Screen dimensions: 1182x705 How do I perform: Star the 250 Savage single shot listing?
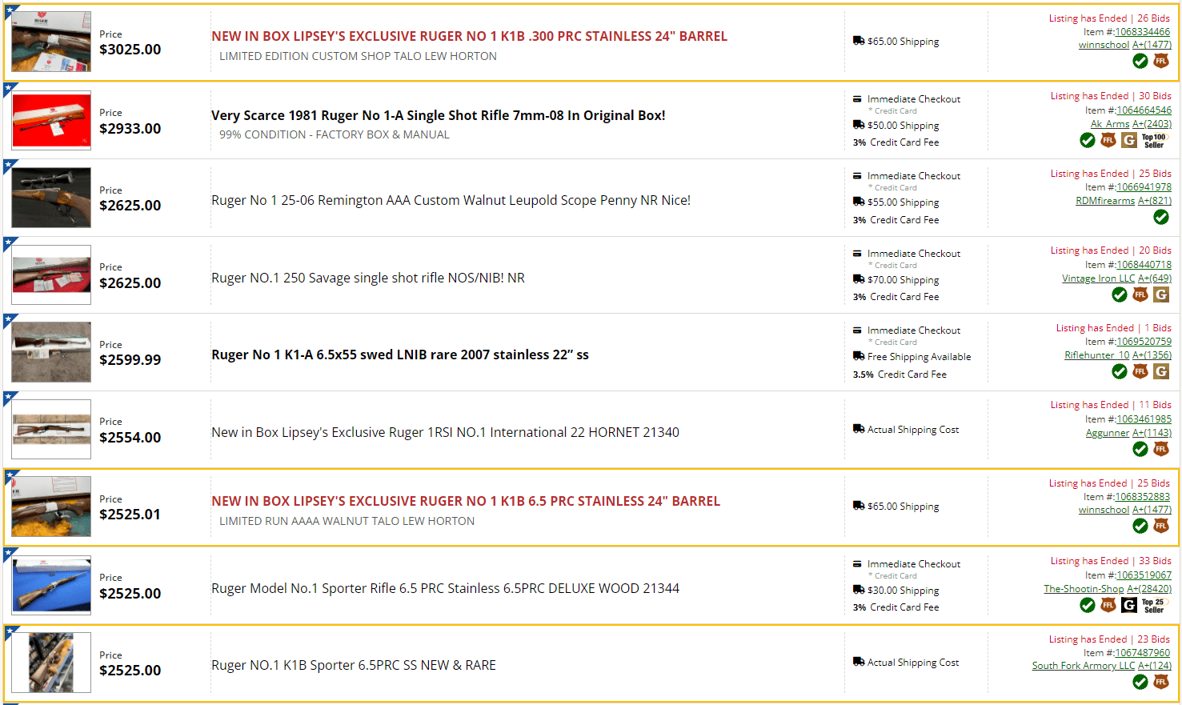10,243
